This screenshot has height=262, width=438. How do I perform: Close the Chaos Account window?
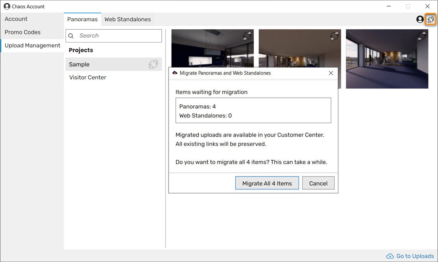tap(428, 6)
